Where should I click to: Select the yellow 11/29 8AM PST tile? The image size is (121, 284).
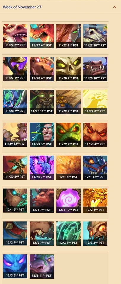tap(95, 102)
